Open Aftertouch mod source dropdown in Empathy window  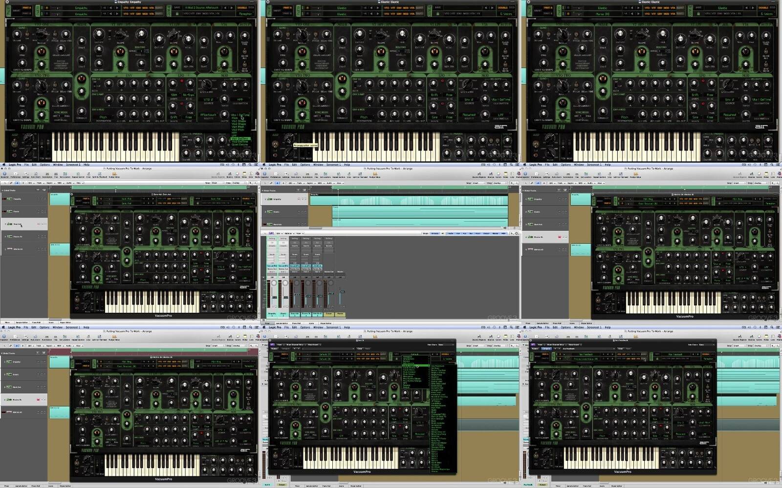209,115
